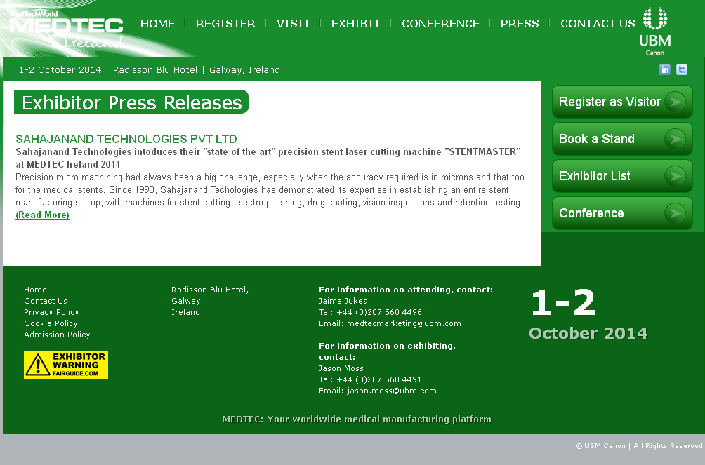Open Sahajanand Technologies Pvt Ltd heading

[126, 139]
